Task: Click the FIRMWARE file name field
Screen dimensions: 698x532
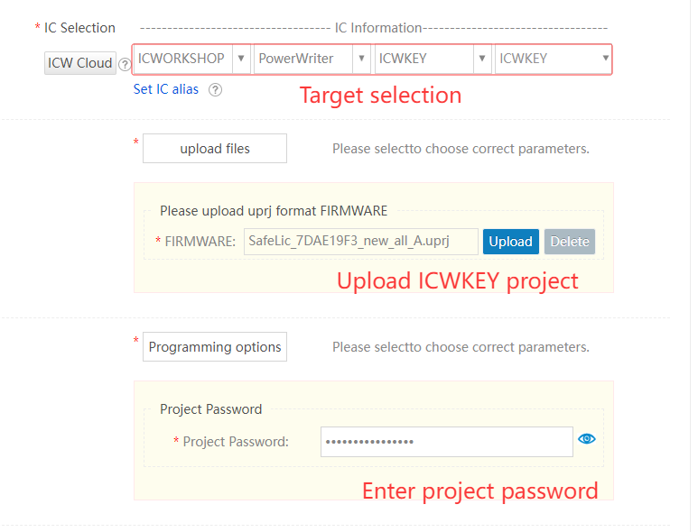Action: (360, 242)
